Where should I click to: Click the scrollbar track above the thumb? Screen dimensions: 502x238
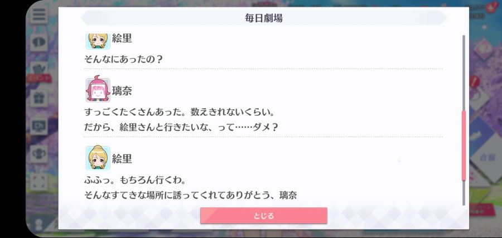[464, 73]
